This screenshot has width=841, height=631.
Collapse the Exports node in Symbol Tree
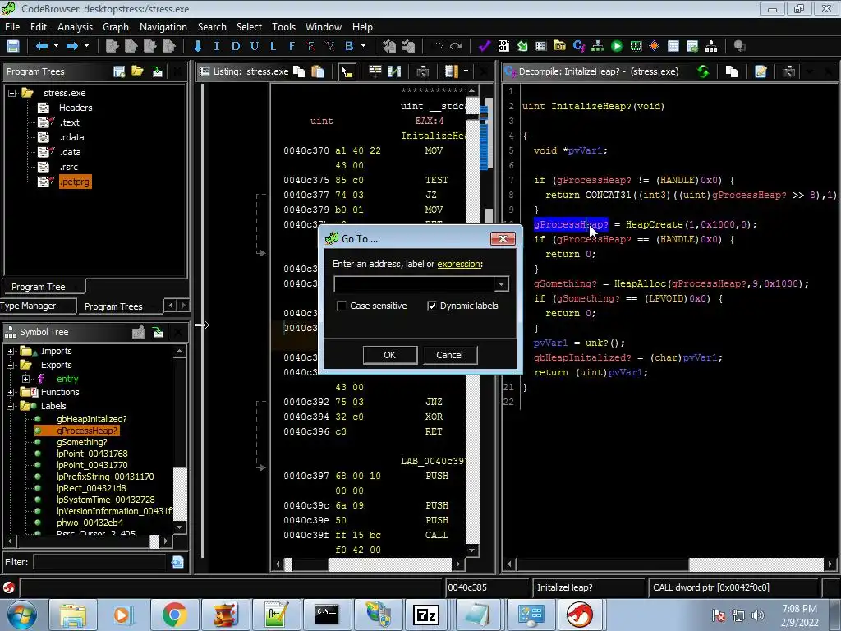click(x=10, y=365)
